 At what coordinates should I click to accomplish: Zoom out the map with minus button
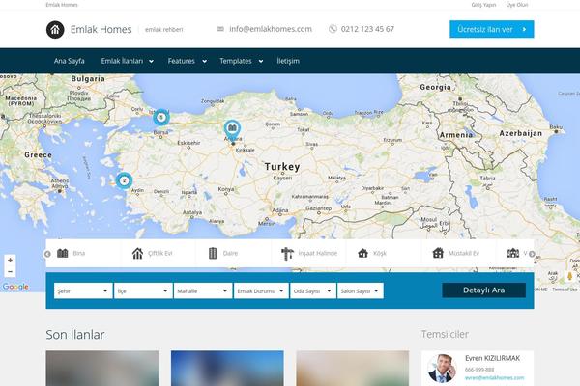click(x=10, y=271)
